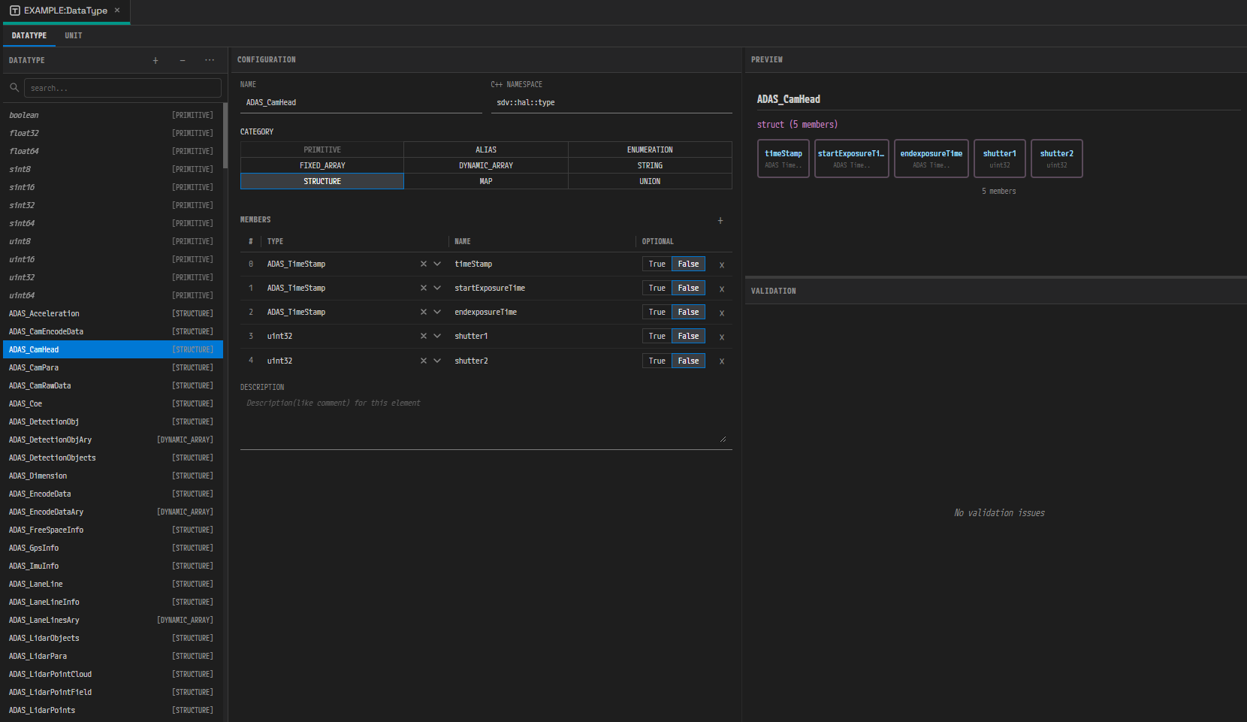This screenshot has width=1247, height=722.
Task: Click the EXAMPLE:DataType tab type icon
Action: click(15, 11)
